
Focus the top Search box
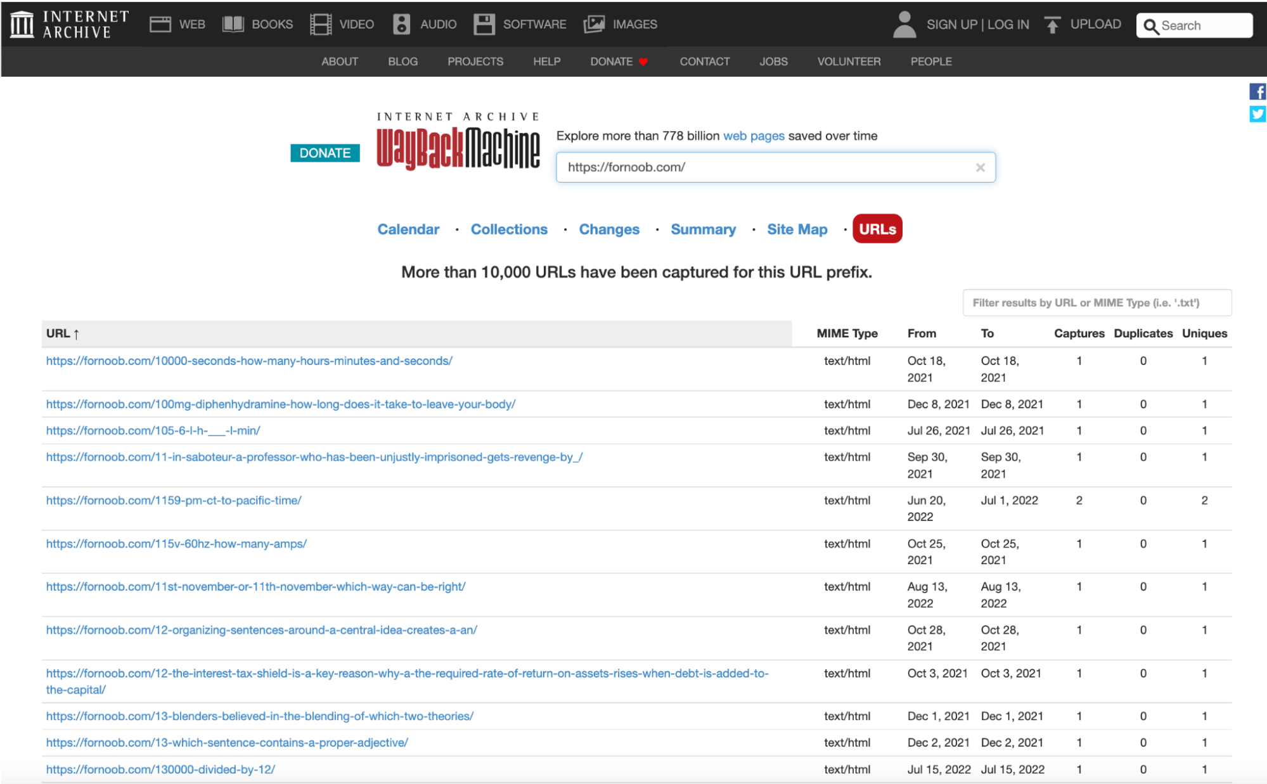coord(1194,26)
